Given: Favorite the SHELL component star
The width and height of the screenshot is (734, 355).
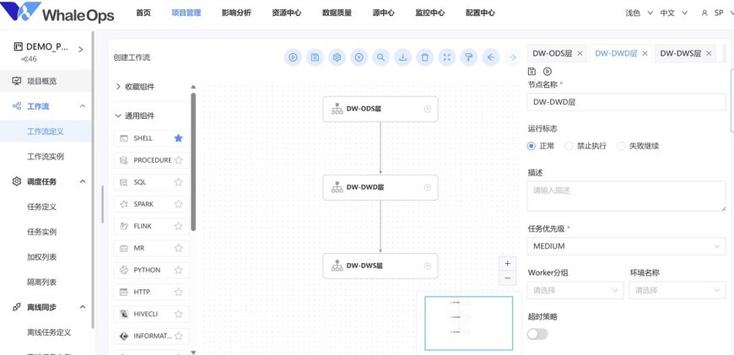Looking at the screenshot, I should (178, 138).
